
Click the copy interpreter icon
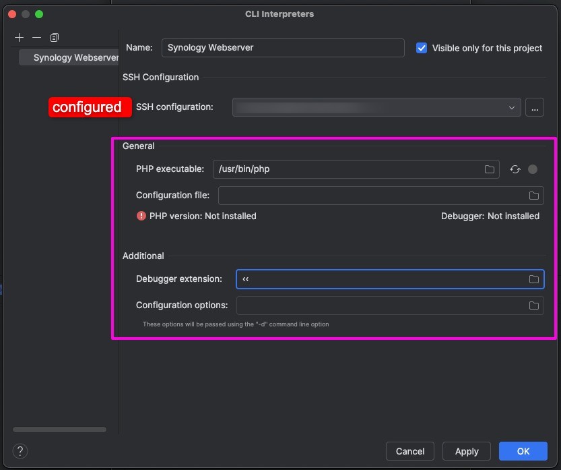point(55,38)
